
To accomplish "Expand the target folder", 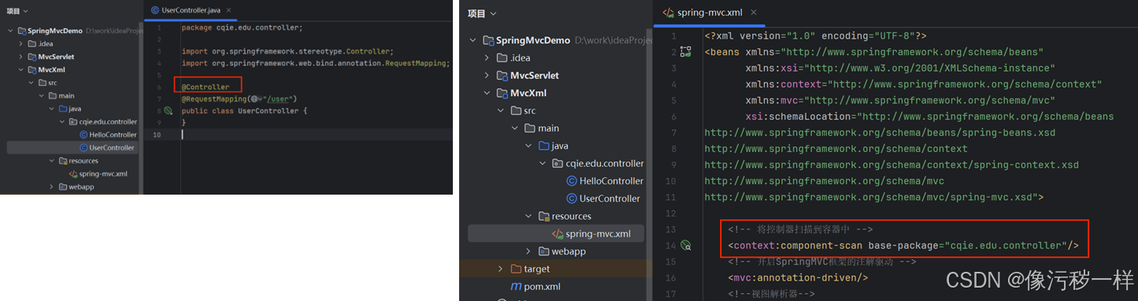I will click(500, 269).
